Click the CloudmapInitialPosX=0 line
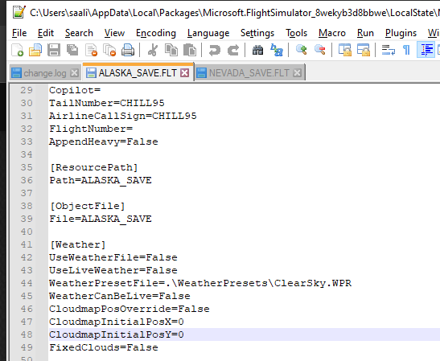Viewport: 440px width, 361px height. pos(117,322)
